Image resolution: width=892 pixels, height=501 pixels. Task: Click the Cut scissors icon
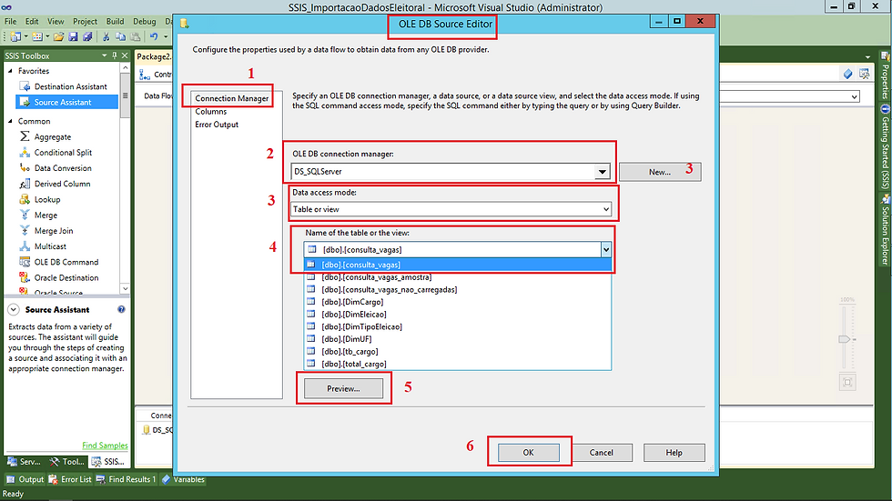106,37
